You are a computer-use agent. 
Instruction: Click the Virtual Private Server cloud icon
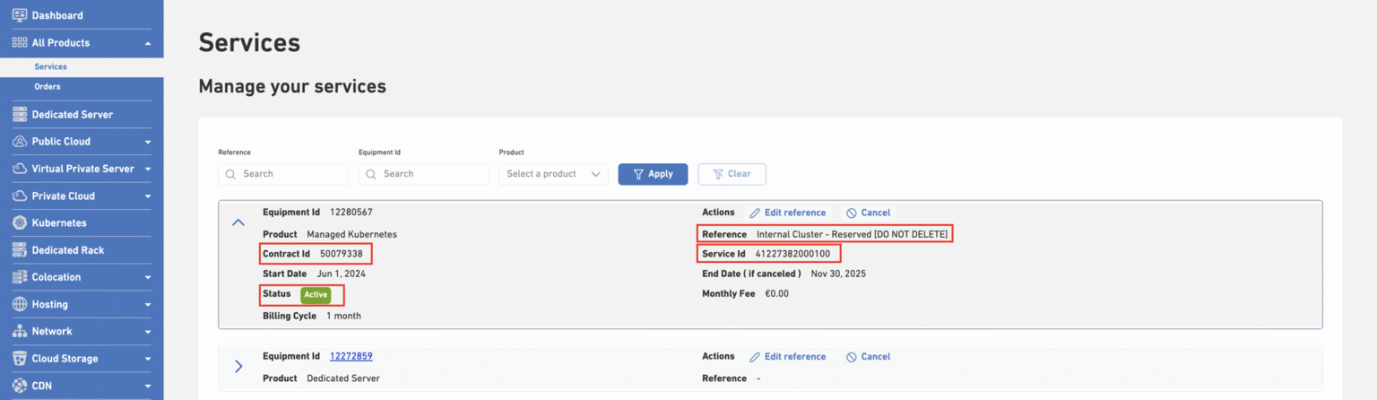pos(19,169)
